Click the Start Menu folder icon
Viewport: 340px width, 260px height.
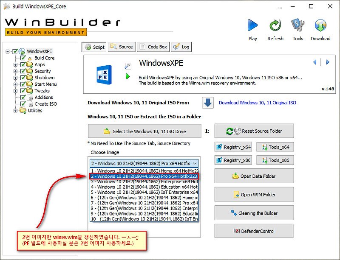[30, 84]
